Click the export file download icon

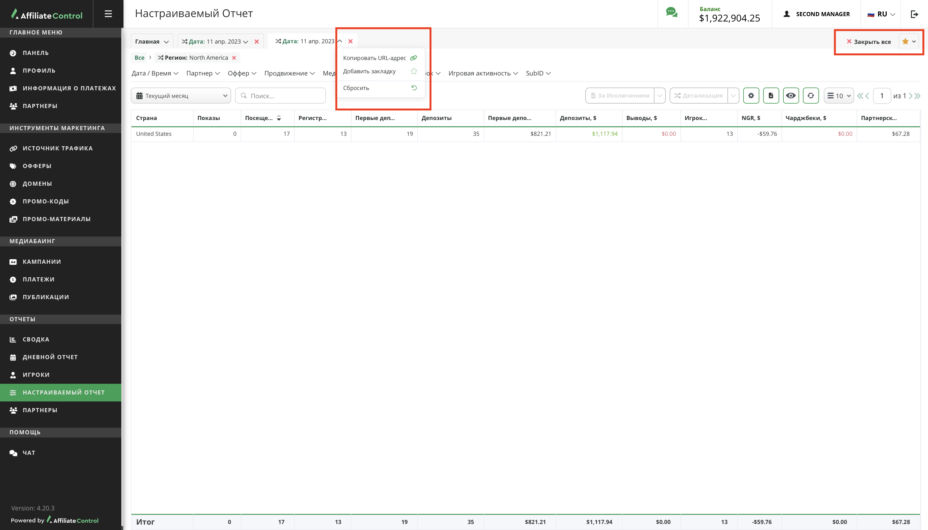(x=771, y=96)
